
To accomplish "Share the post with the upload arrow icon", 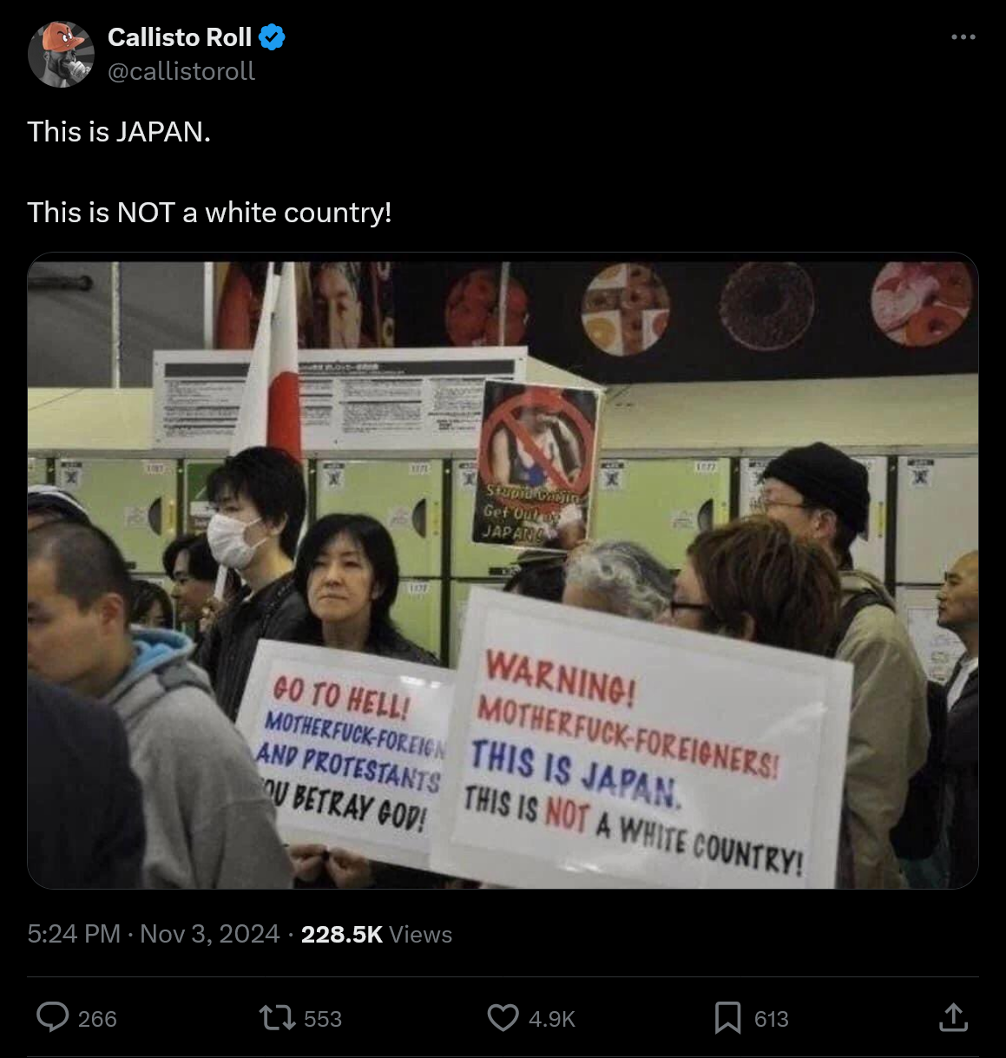I will 953,1017.
